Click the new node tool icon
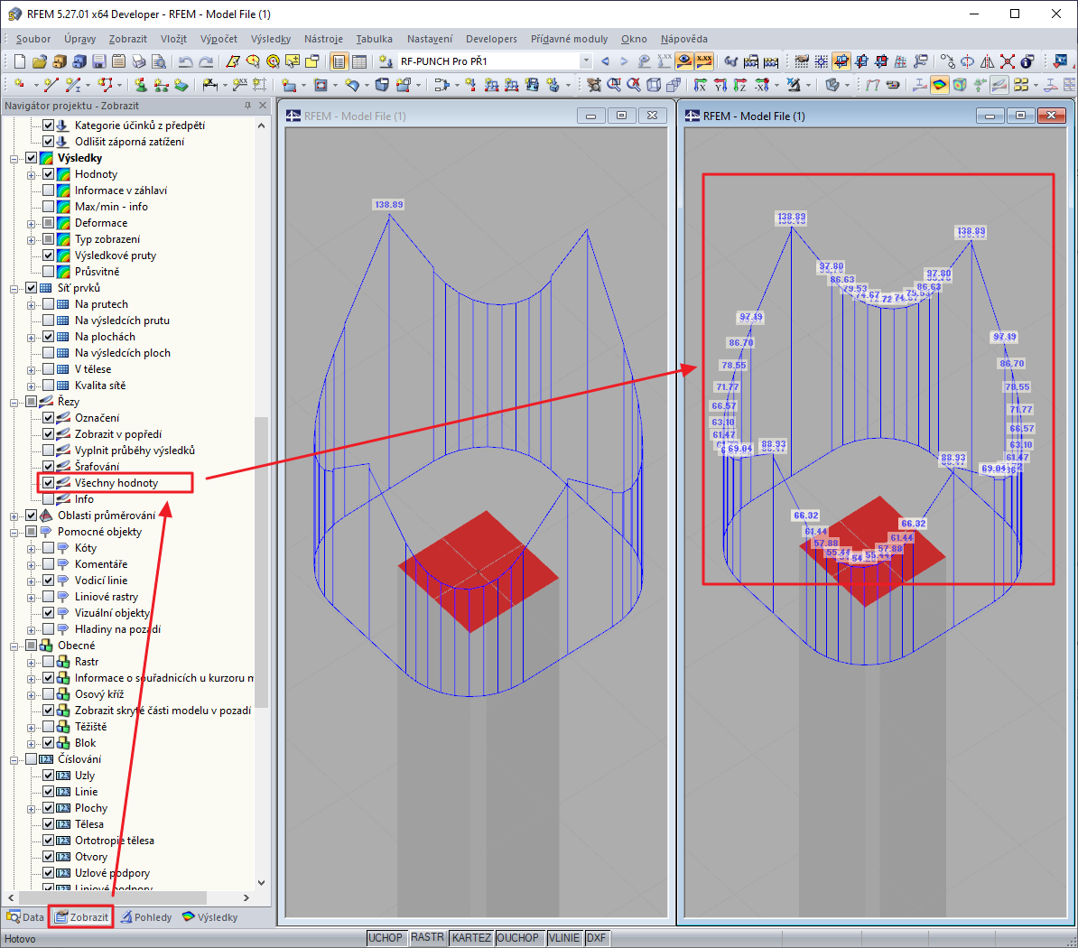 (x=20, y=85)
